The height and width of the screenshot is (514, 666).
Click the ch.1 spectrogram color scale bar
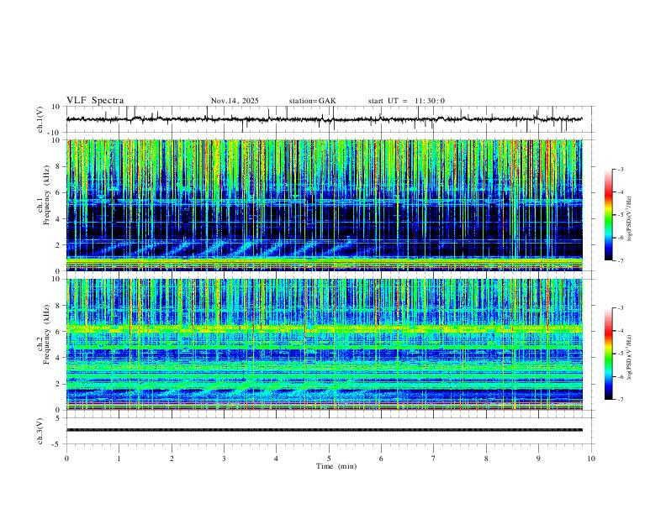coord(608,215)
